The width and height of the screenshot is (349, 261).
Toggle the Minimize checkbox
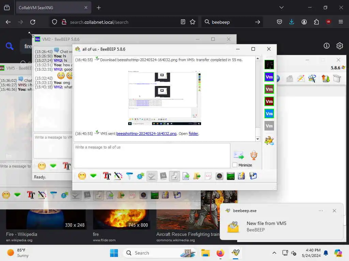(234, 165)
